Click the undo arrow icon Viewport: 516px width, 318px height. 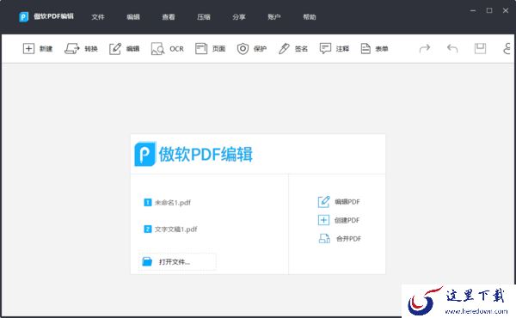452,49
